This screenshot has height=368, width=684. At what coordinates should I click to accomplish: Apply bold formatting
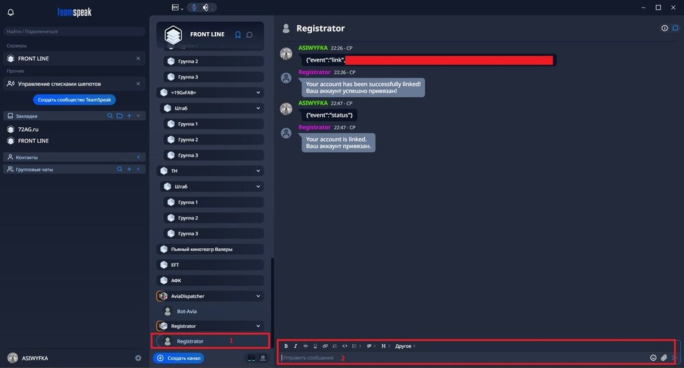click(x=286, y=346)
